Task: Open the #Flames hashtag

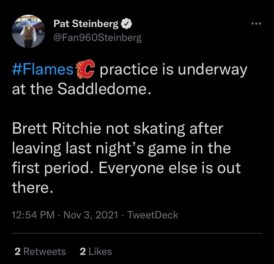Action: point(43,69)
